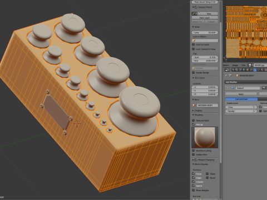This screenshot has width=267, height=200.
Task: Select the Modifiers wrench tab icon
Action: (x=255, y=70)
